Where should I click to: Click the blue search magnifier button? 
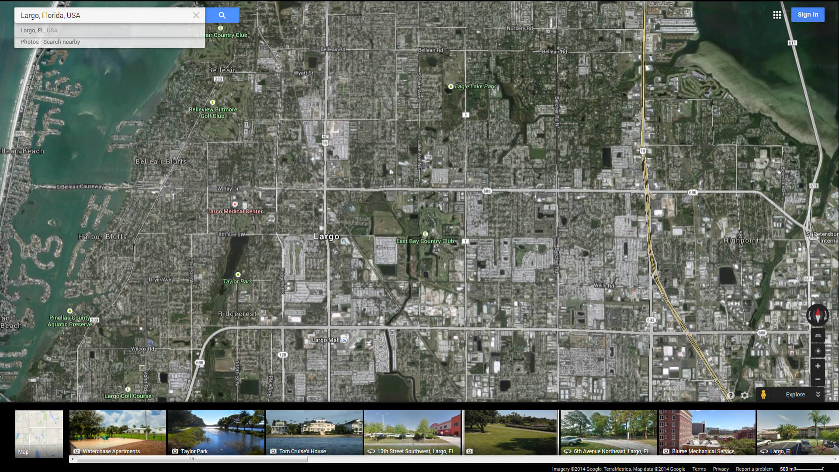222,15
